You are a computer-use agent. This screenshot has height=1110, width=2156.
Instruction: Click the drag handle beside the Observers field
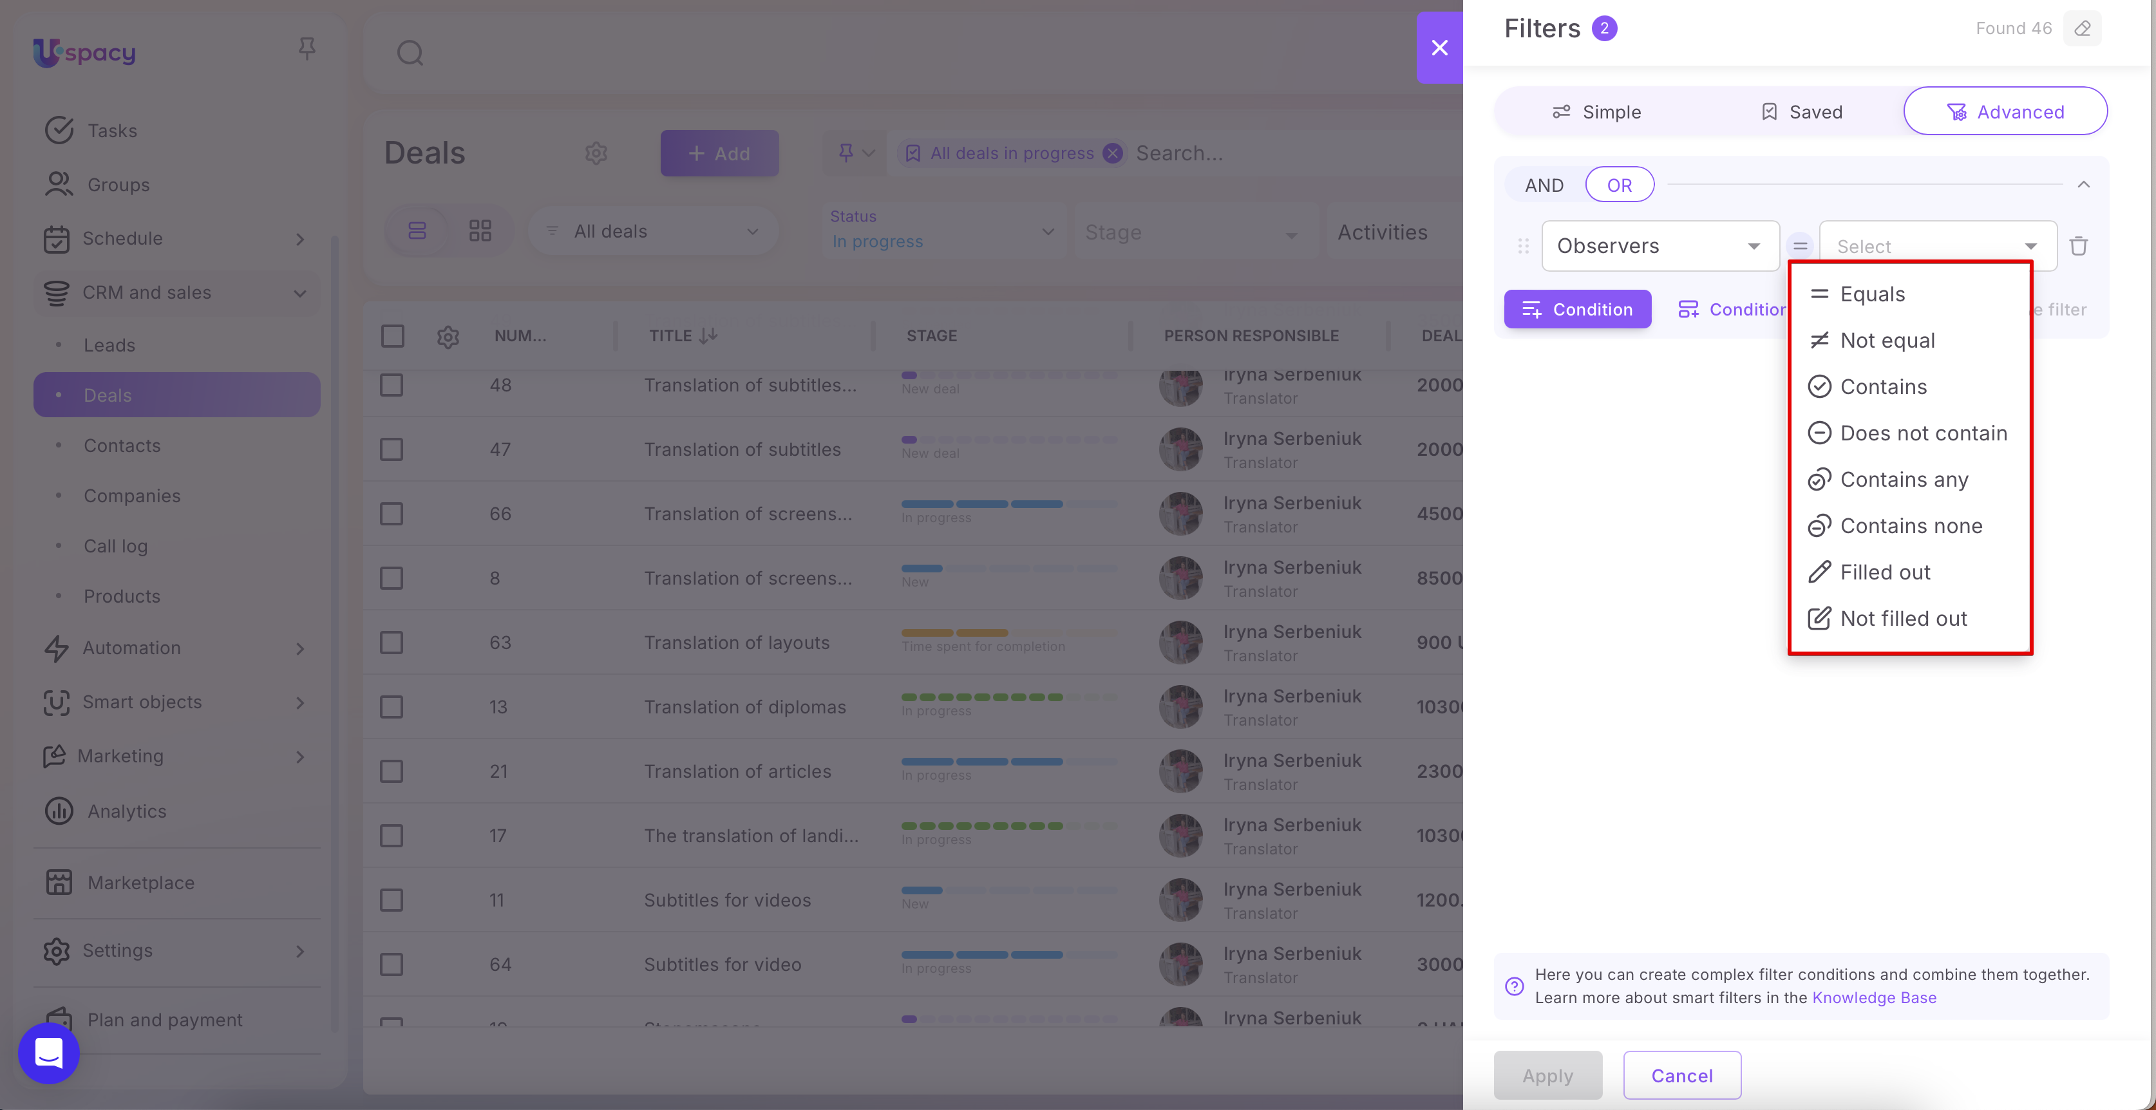tap(1523, 246)
